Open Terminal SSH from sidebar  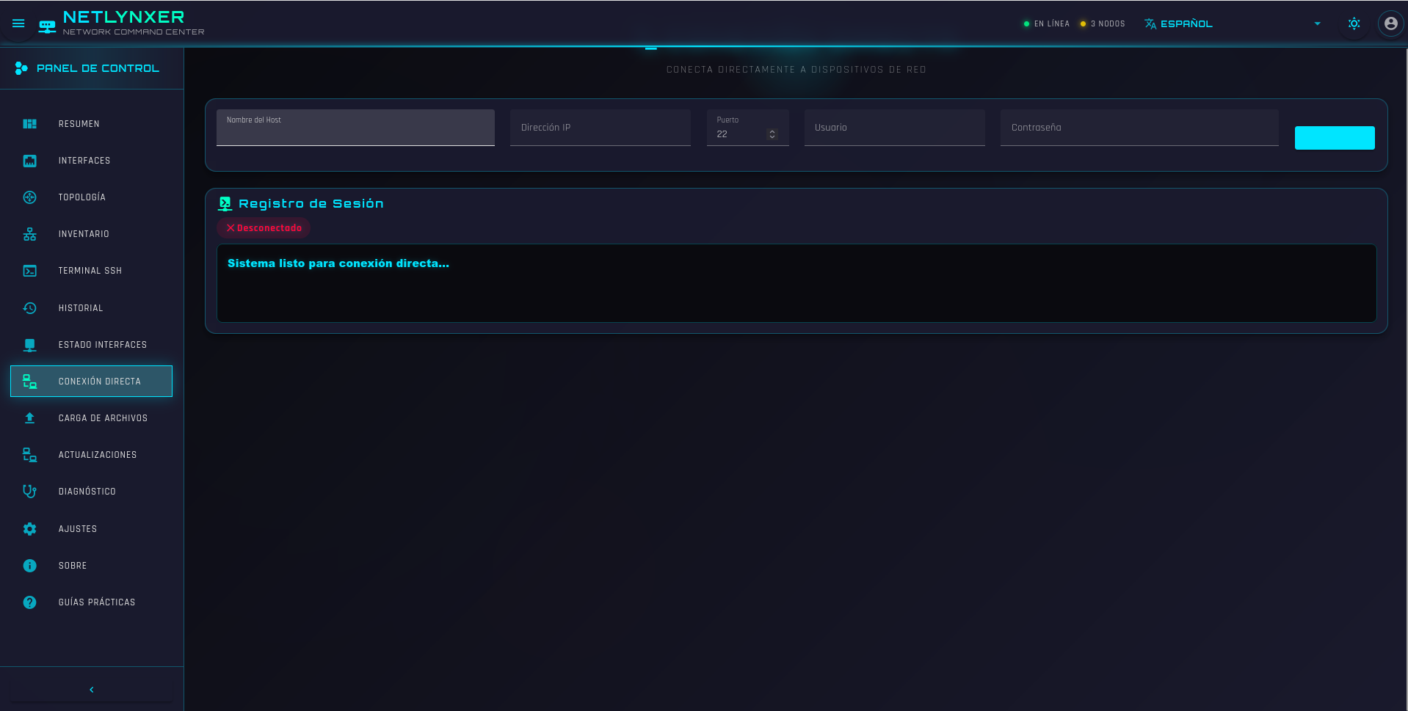[90, 271]
